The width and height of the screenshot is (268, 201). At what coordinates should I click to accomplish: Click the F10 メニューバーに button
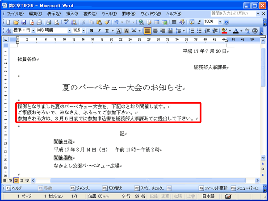point(245,188)
